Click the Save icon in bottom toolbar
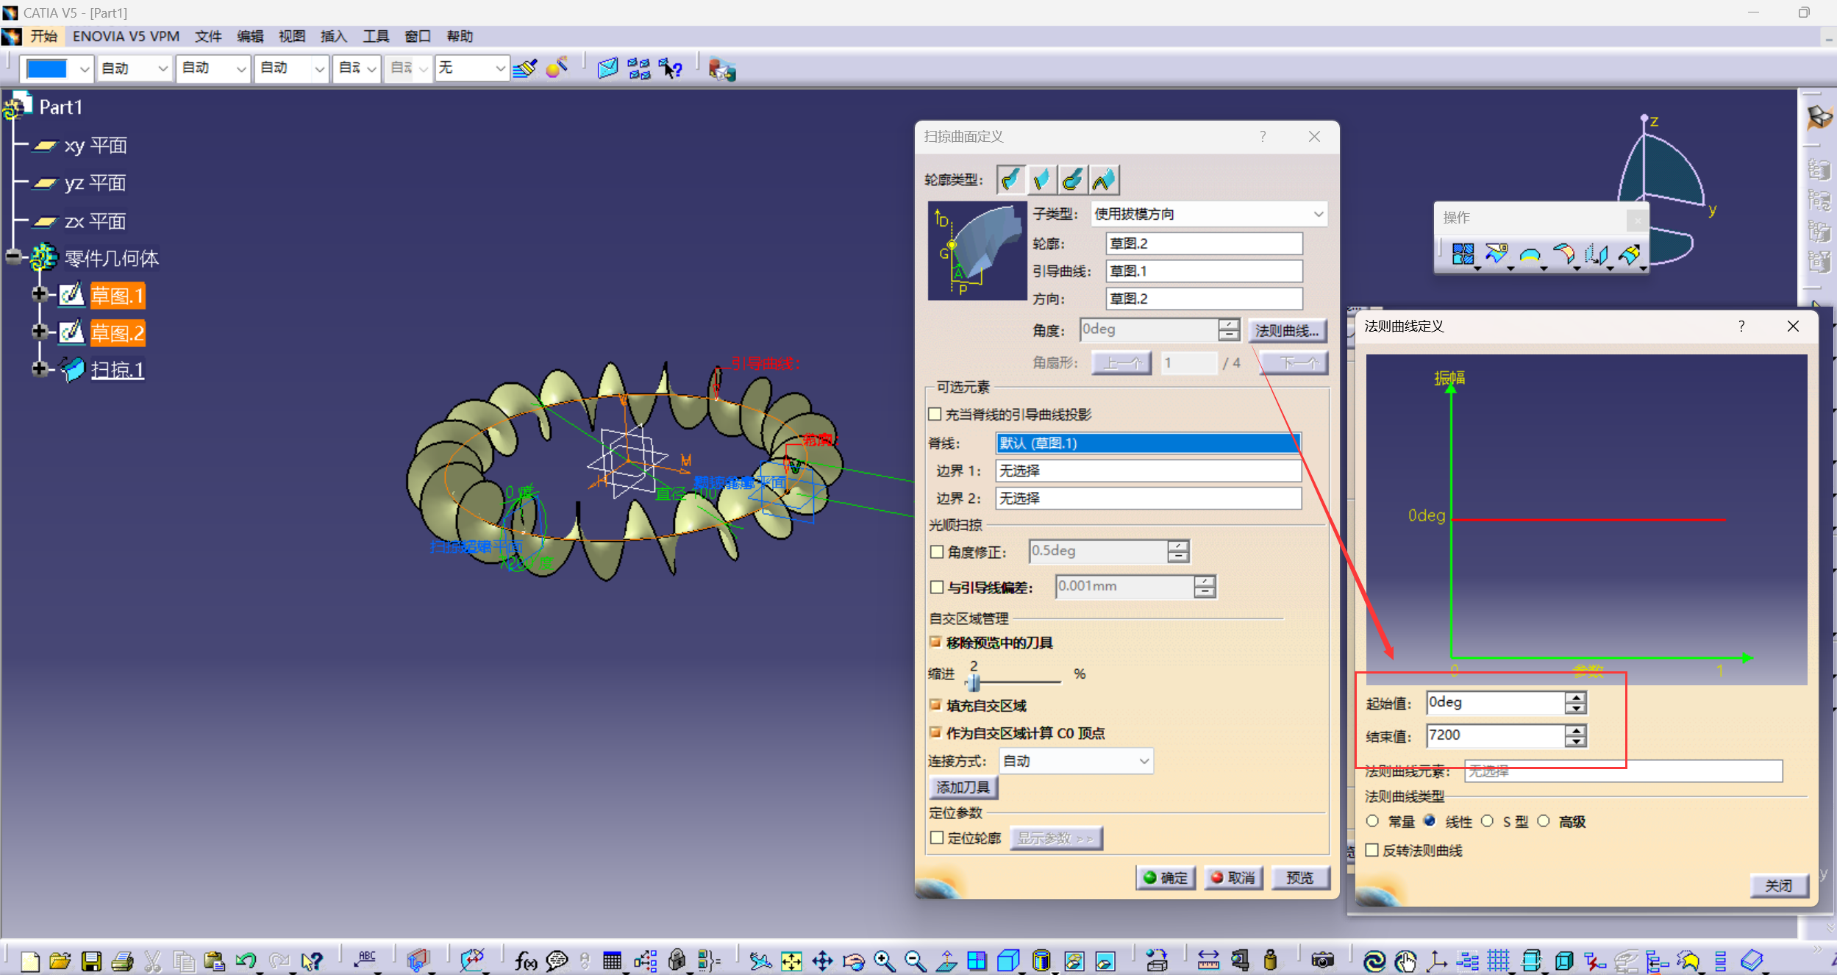The width and height of the screenshot is (1837, 975). click(91, 961)
